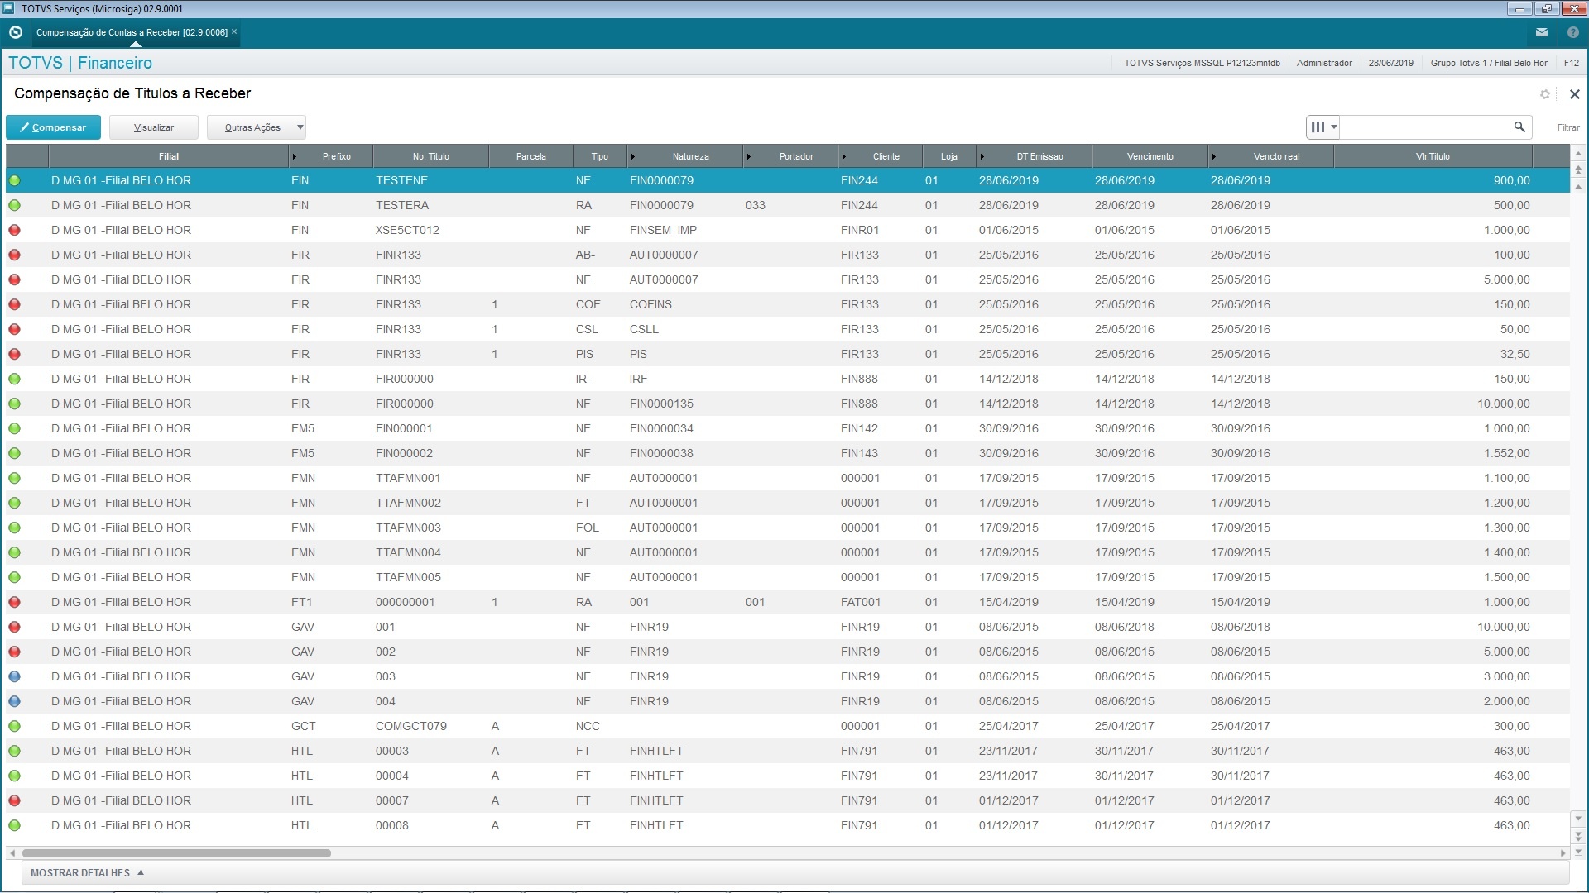Select the red status row XSE5CT012
The image size is (1589, 893).
[406, 230]
